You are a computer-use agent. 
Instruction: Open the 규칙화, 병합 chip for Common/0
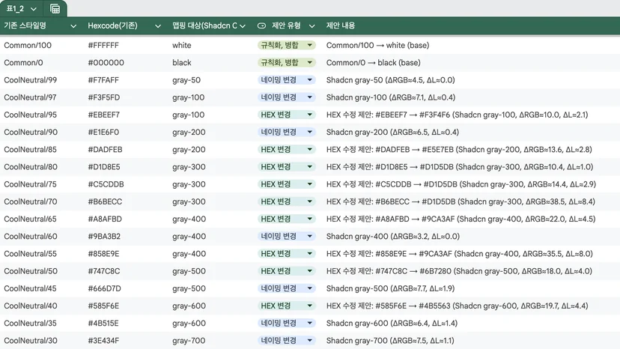pos(287,62)
